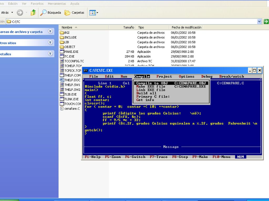This screenshot has height=201, width=269.
Task: Click the #include <stdio.h> code line
Action: (105, 86)
